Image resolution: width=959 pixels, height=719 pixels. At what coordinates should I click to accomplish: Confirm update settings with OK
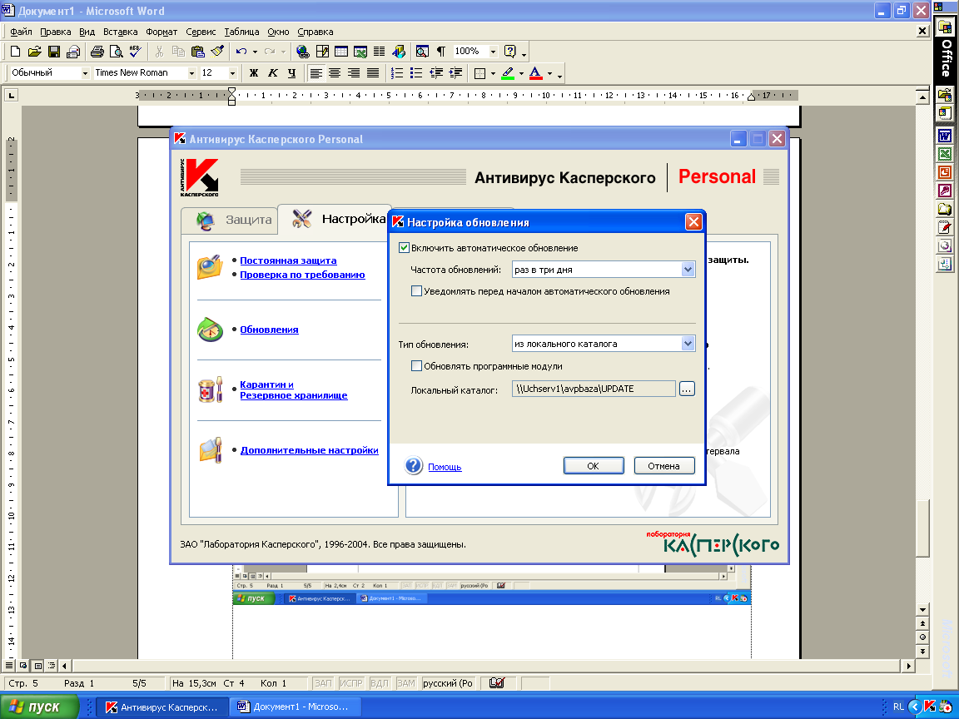594,465
